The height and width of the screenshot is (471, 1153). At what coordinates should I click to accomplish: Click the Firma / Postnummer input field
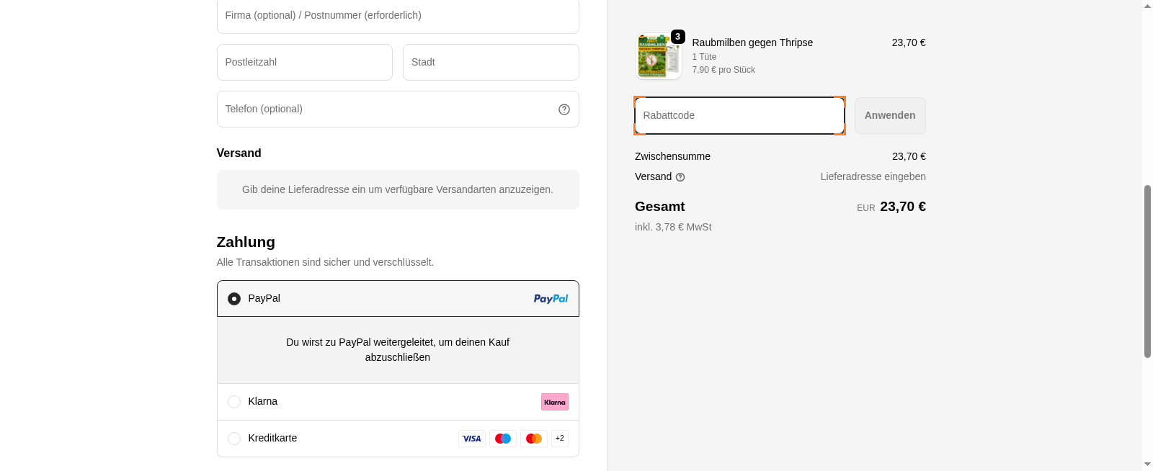(x=398, y=16)
